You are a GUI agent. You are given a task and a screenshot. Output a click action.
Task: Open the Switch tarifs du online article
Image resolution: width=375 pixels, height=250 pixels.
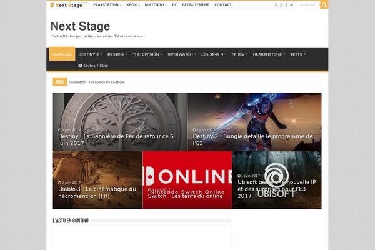coord(186,196)
